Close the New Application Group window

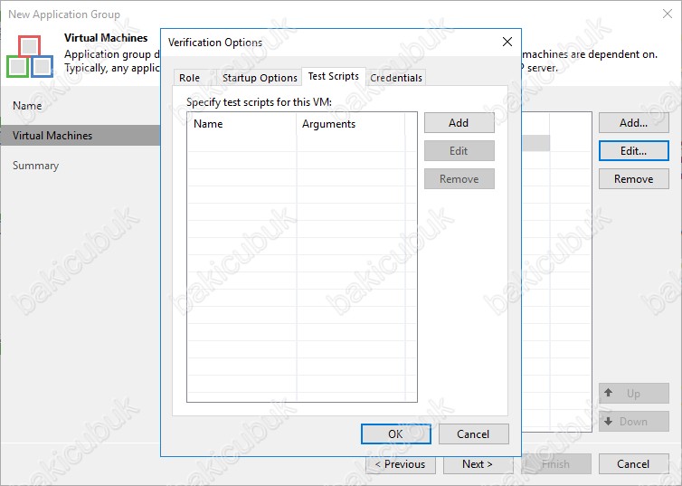[668, 14]
